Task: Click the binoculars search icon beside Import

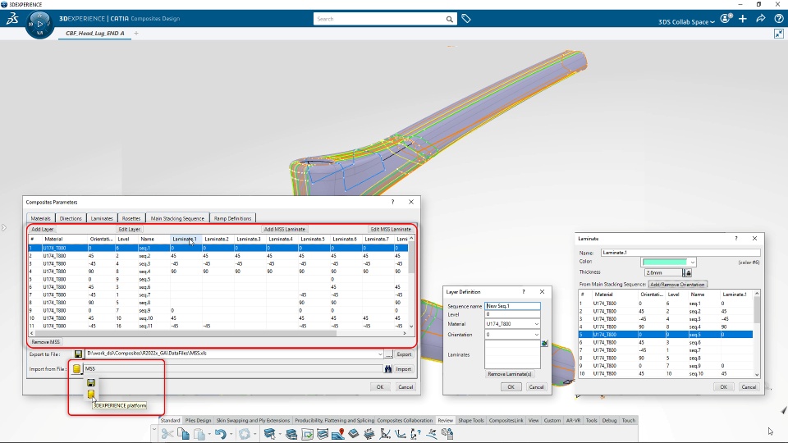Action: pos(388,369)
